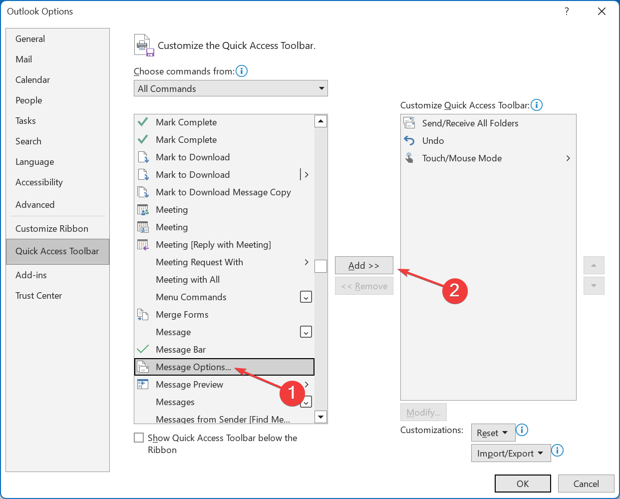Viewport: 620px width, 499px height.
Task: Select "Undo" in the toolbar list
Action: 488,140
